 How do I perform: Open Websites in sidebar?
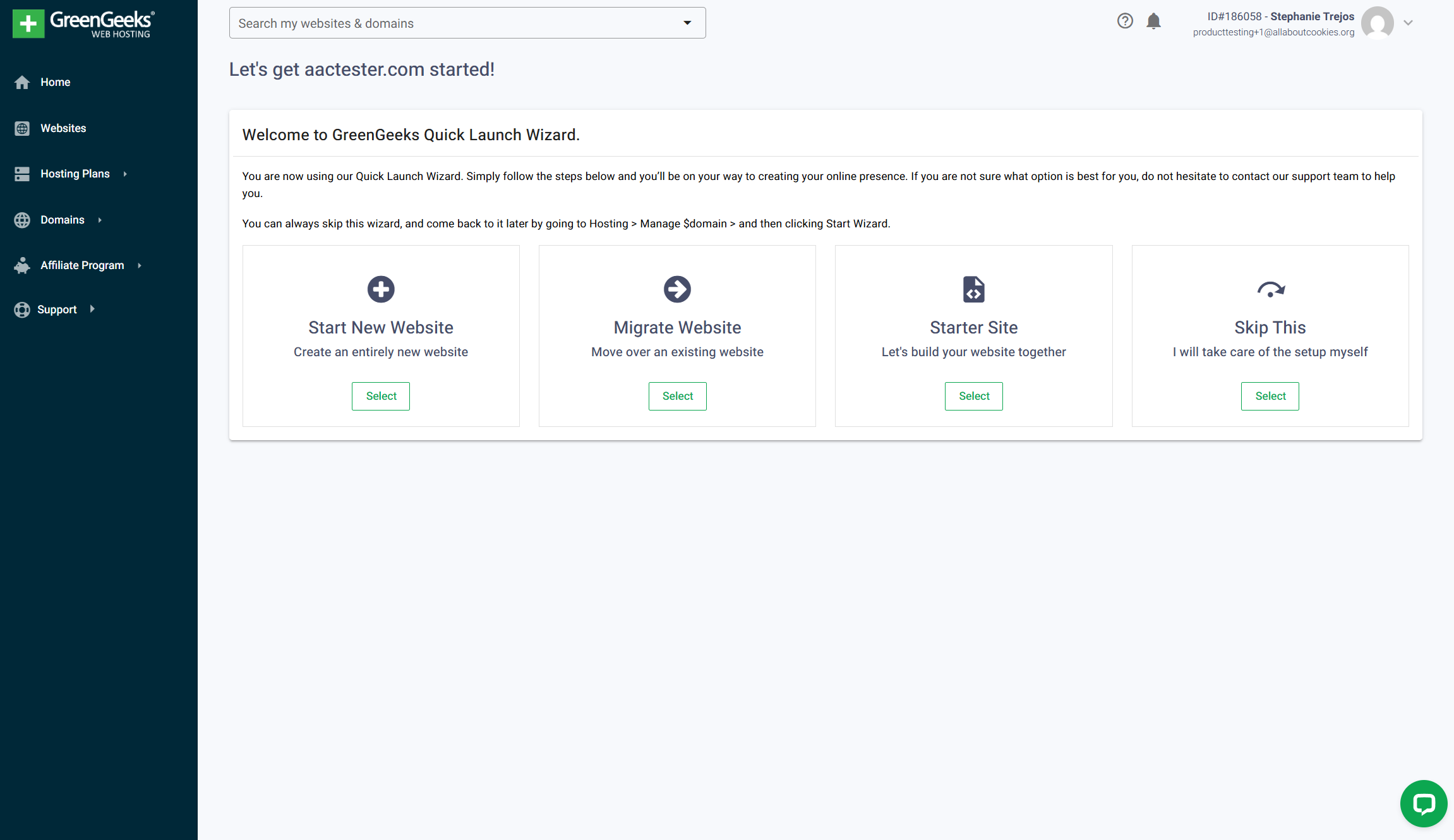point(63,128)
